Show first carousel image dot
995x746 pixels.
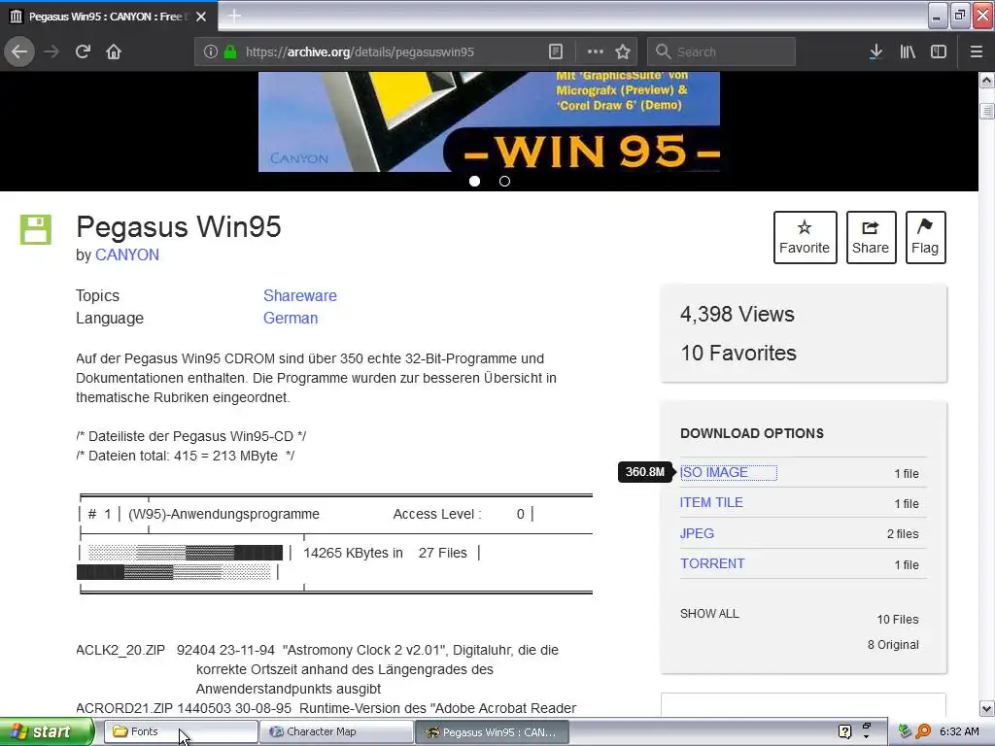point(474,182)
